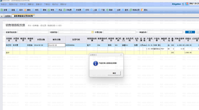Click the 开票状态 column header
199x110 pixels.
[x=16, y=39]
